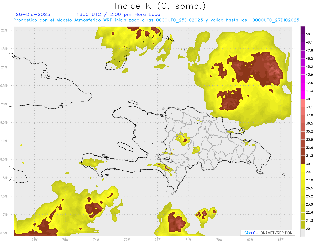Click the '74W' longitude label
This screenshot has height=243, width=315.
[x=96, y=239]
